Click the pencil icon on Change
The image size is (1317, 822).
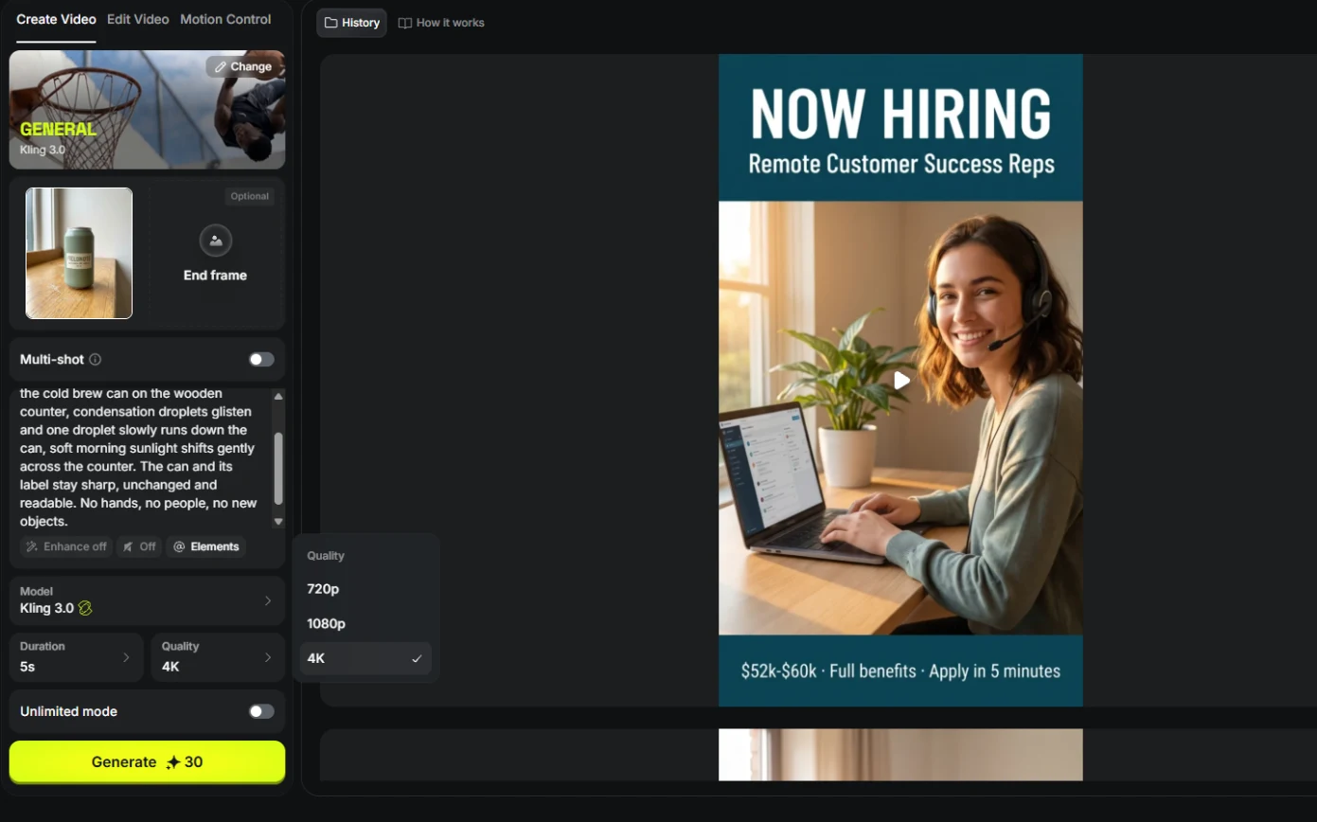pos(221,66)
